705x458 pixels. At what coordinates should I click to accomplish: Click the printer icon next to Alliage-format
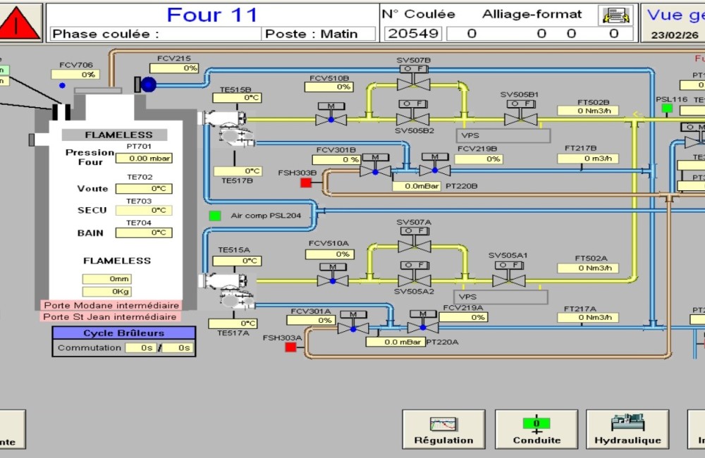pos(613,15)
